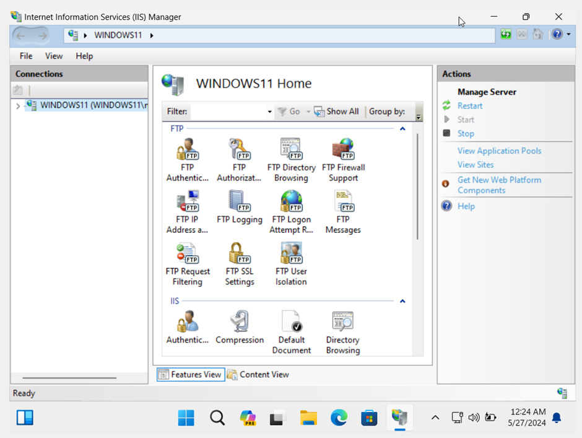Open FTP IP Address restrictions feature
The width and height of the screenshot is (582, 438).
point(188,212)
